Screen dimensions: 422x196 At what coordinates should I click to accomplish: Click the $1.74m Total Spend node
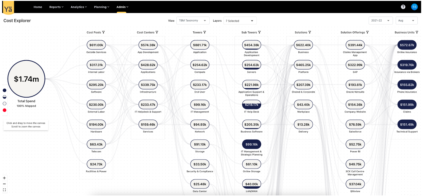tap(26, 79)
